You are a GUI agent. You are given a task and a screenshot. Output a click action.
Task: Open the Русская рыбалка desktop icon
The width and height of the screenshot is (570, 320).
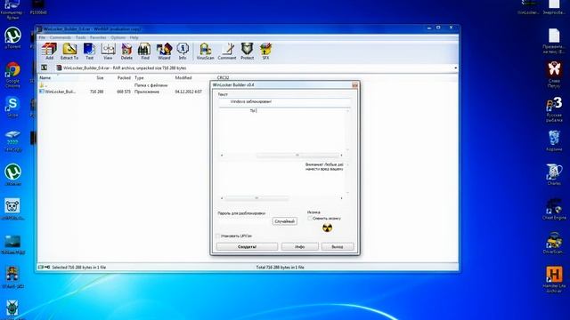point(554,108)
